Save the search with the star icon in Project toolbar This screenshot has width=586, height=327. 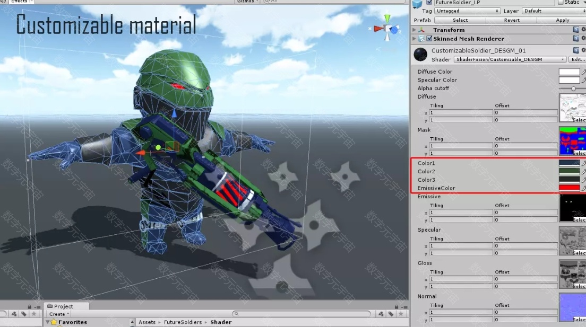point(401,314)
